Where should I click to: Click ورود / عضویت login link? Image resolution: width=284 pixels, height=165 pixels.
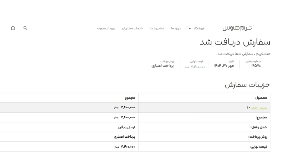[x=106, y=28]
